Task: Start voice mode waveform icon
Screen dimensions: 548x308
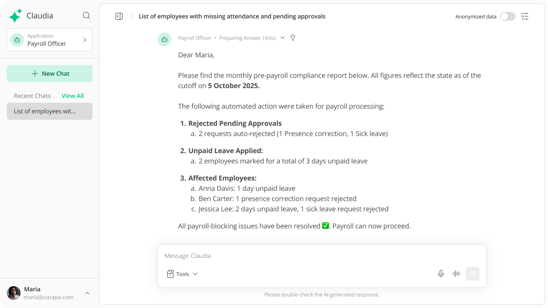Action: point(456,274)
